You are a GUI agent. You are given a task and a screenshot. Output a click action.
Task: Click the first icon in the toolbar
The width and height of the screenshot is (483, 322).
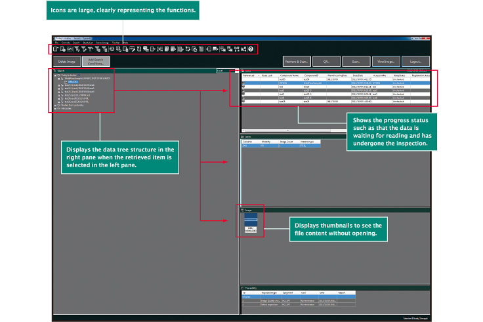(56, 49)
